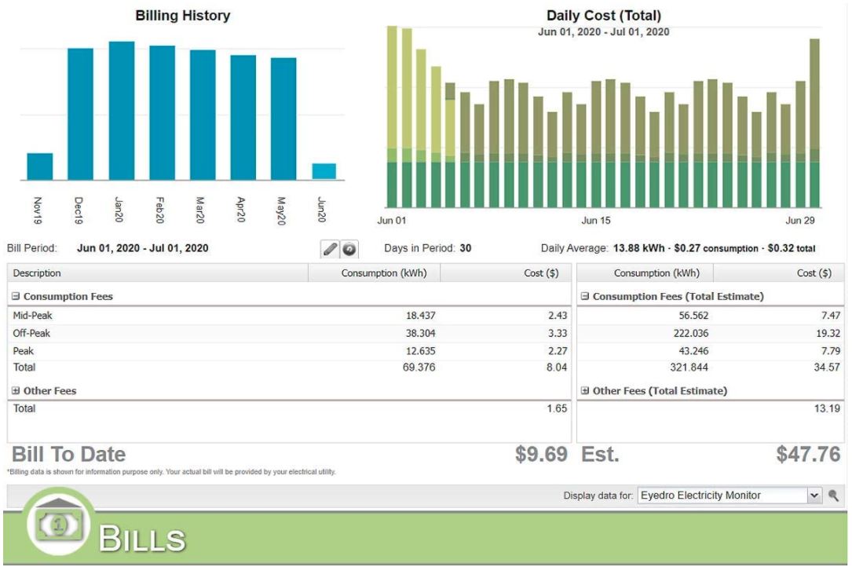Expand Other Fees (Total Estimate) group

585,391
